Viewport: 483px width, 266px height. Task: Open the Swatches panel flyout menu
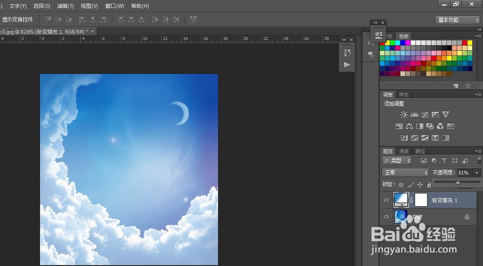pos(478,36)
